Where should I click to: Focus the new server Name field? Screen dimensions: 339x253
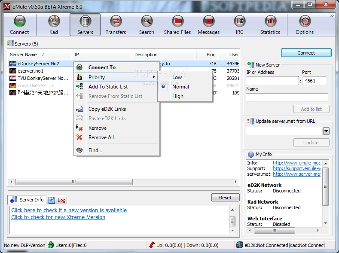[287, 98]
